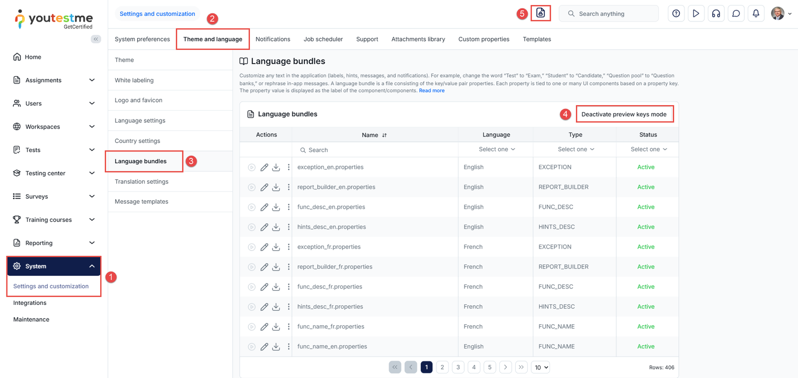Viewport: 798px width, 378px height.
Task: Toggle sort order on the Name column
Action: [x=384, y=135]
